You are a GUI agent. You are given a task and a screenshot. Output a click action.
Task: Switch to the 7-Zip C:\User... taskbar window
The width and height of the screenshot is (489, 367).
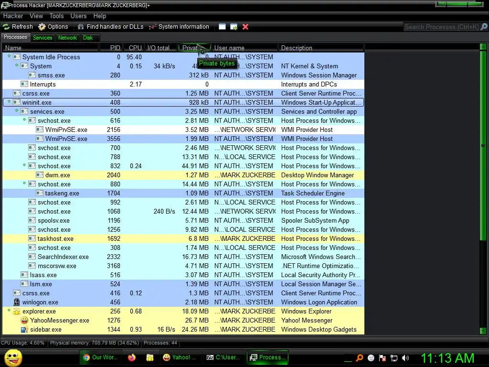click(x=223, y=357)
